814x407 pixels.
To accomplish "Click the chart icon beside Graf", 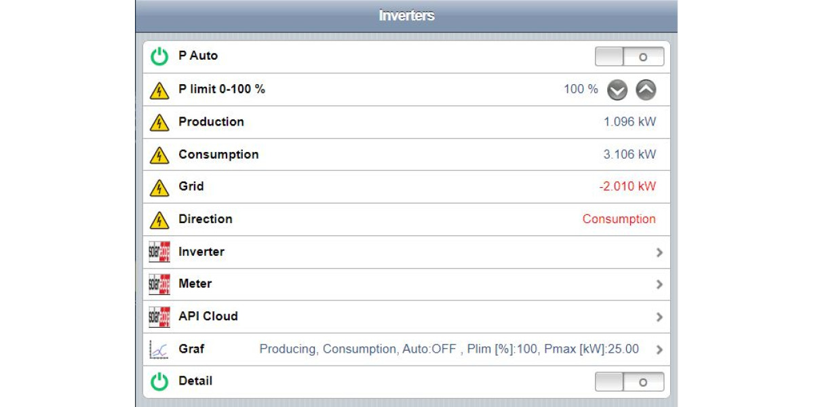I will (x=159, y=349).
